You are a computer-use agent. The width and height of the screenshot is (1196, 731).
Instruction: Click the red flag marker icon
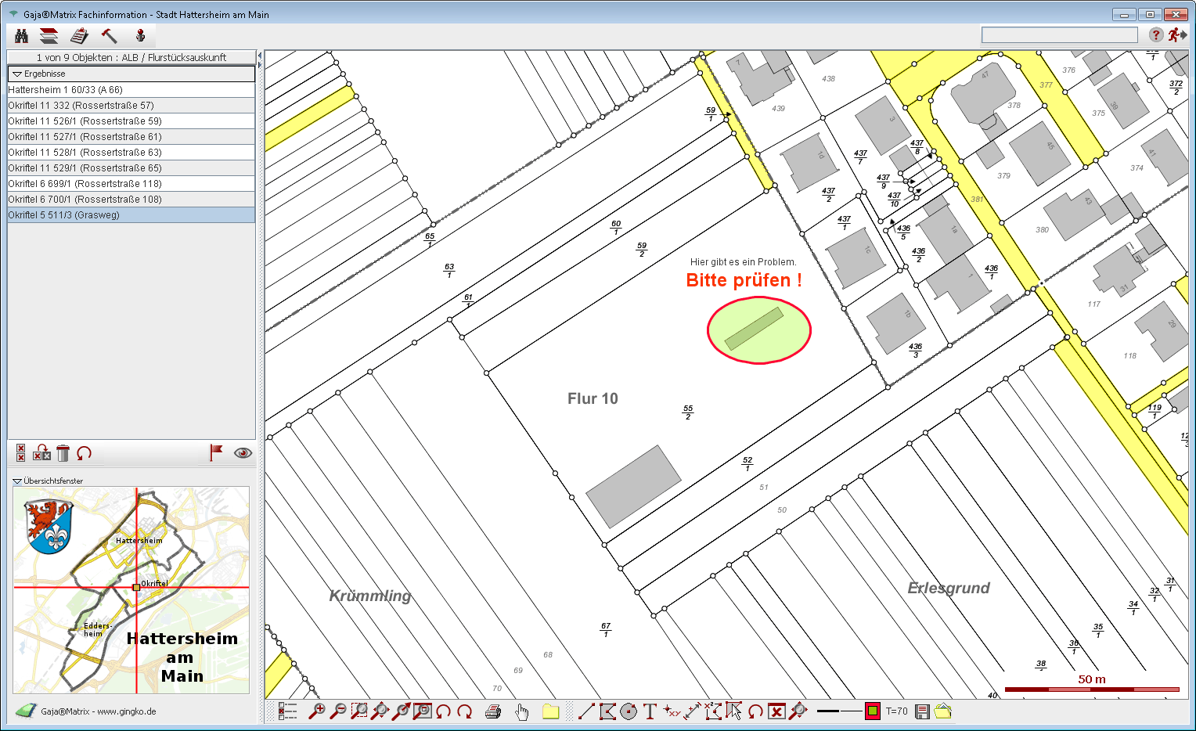pyautogui.click(x=216, y=452)
